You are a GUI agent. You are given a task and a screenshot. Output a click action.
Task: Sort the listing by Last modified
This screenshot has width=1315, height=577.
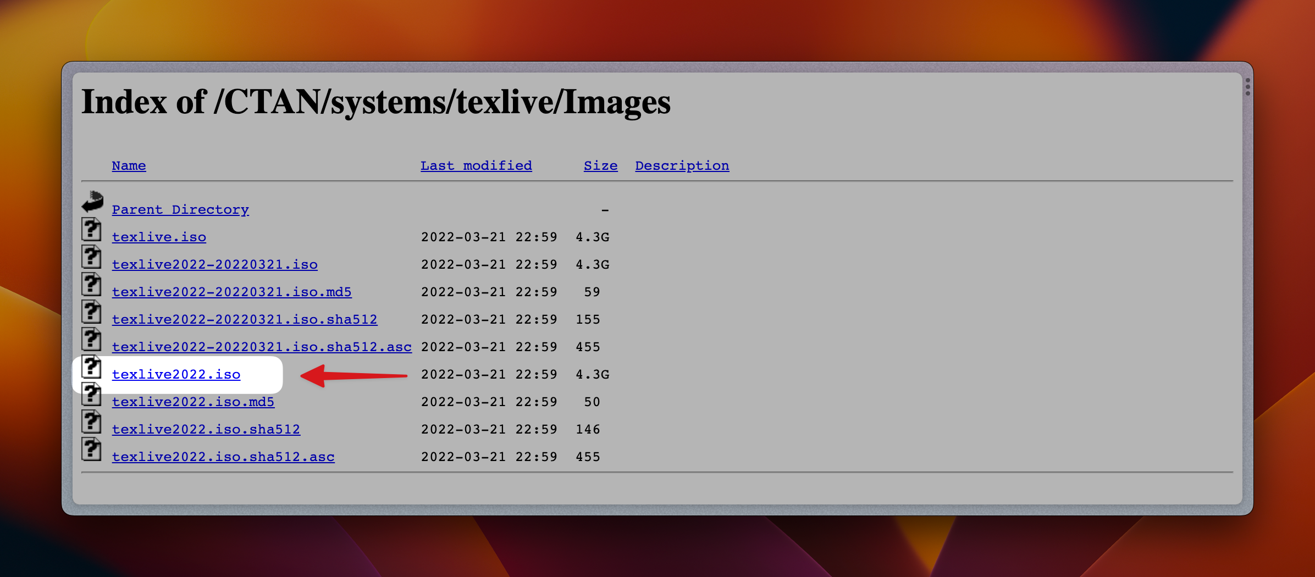pos(476,165)
